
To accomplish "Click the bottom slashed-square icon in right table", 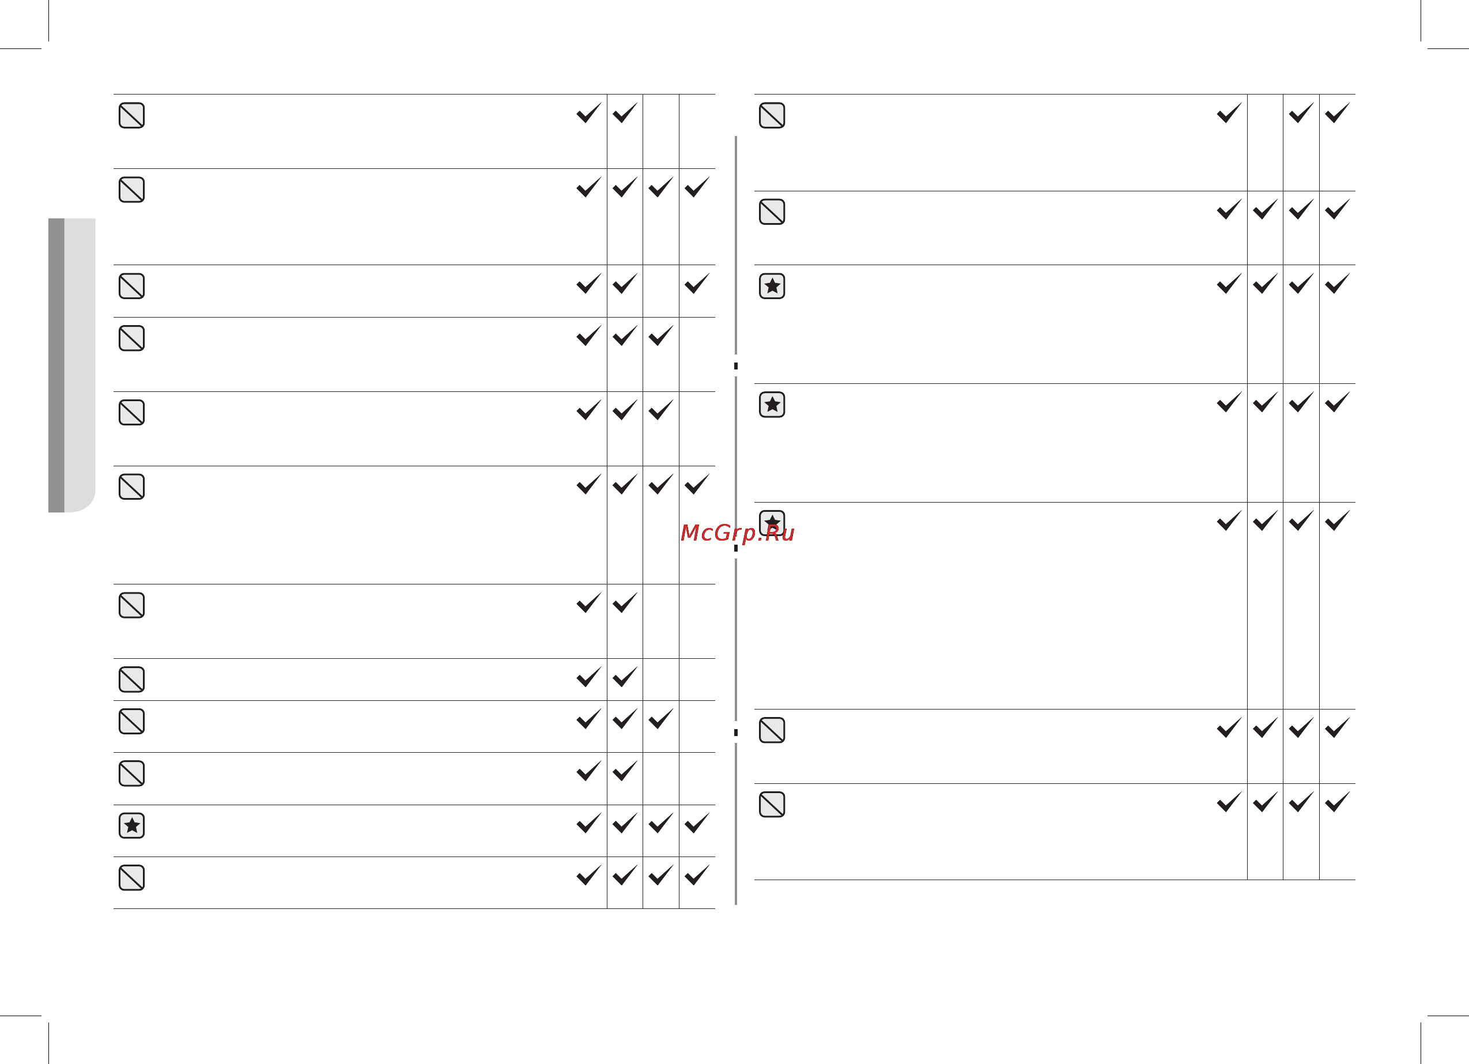I will pyautogui.click(x=772, y=804).
